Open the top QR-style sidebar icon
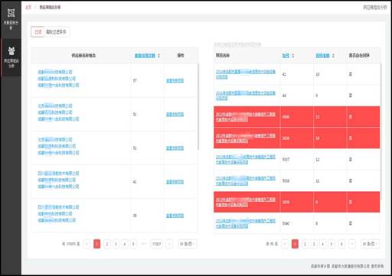The height and width of the screenshot is (276, 392). (11, 13)
